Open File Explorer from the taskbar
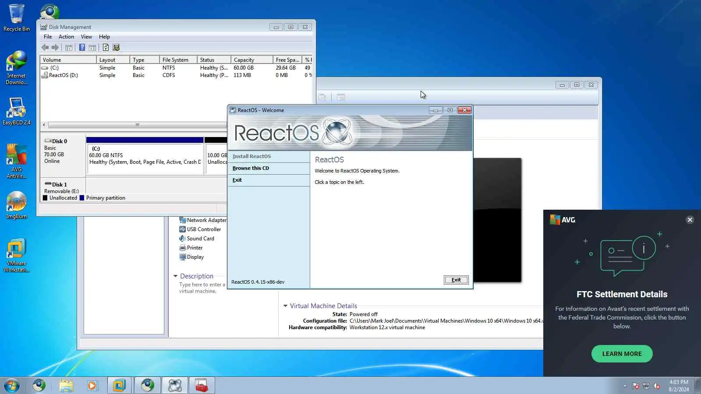Image resolution: width=701 pixels, height=394 pixels. 66,385
